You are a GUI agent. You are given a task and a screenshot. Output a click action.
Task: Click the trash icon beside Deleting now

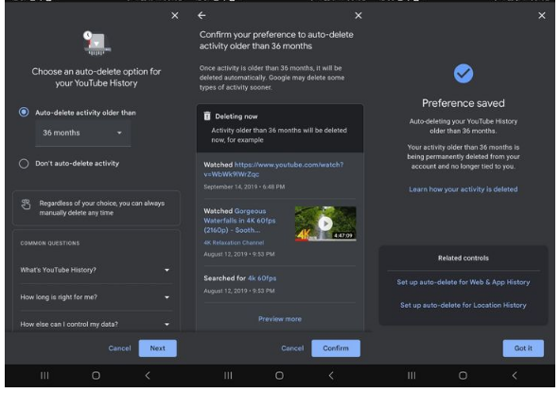tap(207, 116)
